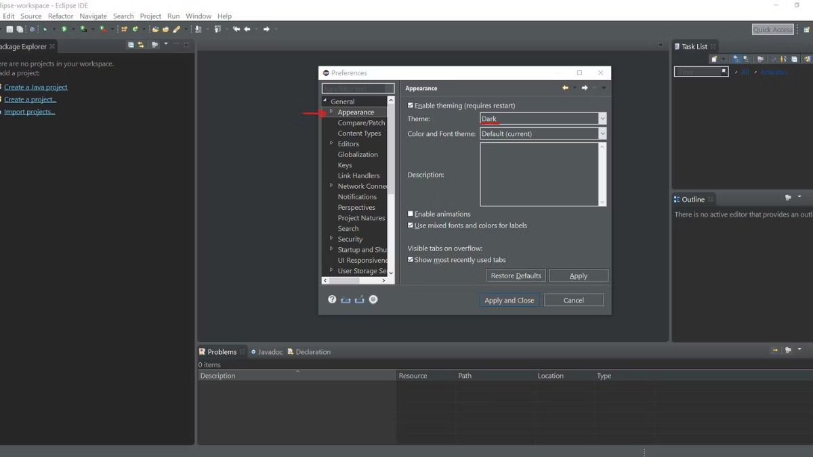Toggle Show most recently used tabs checkbox
Viewport: 813px width, 457px height.
tap(411, 260)
